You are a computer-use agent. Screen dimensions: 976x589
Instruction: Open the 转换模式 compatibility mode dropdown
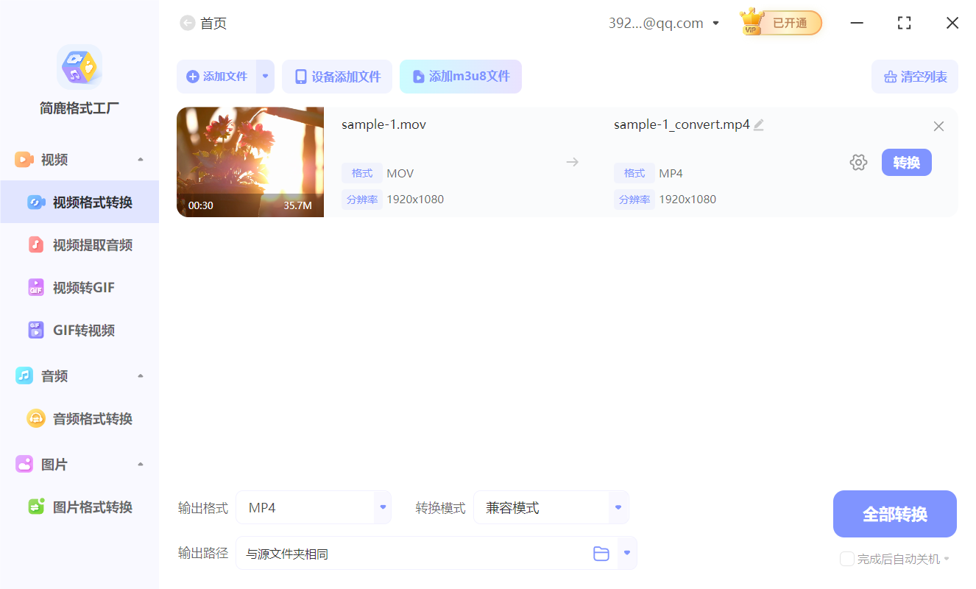[618, 507]
